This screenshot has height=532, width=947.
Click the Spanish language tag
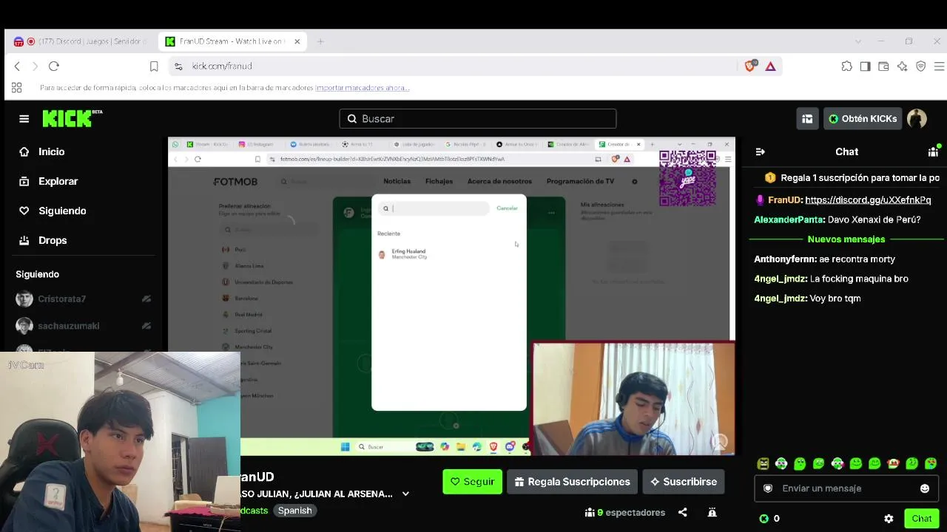coord(295,511)
